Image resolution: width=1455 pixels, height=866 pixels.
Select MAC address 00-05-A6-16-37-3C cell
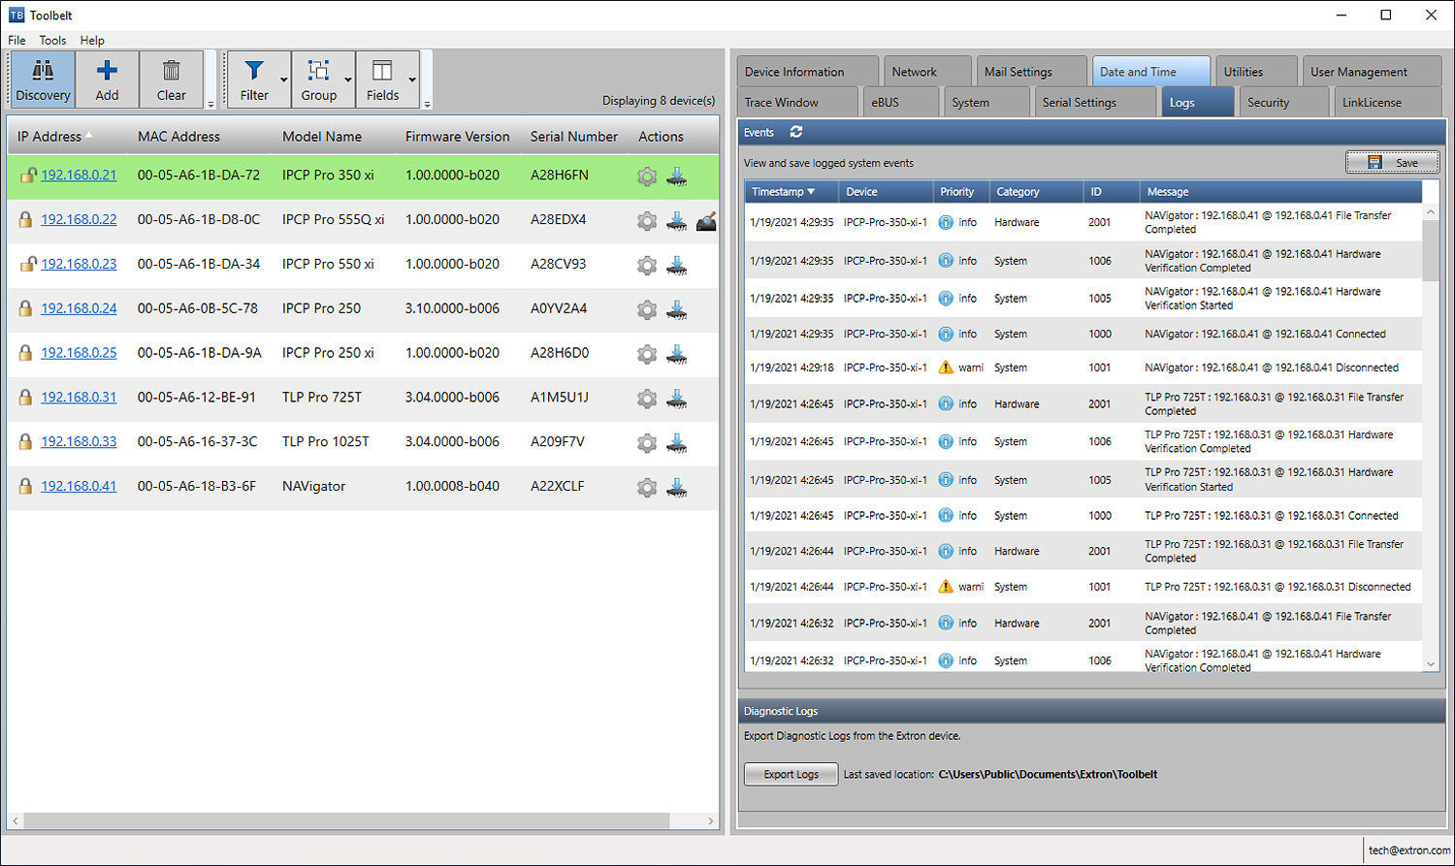(198, 441)
